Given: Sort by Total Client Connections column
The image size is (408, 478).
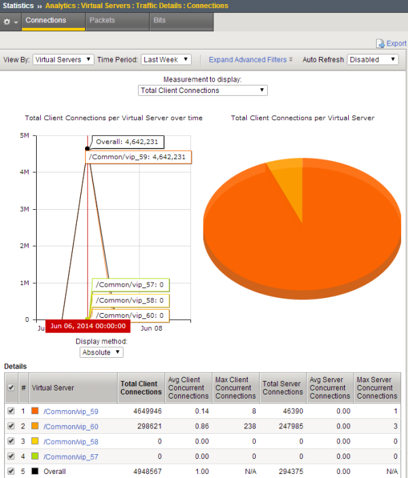Looking at the screenshot, I should [141, 388].
